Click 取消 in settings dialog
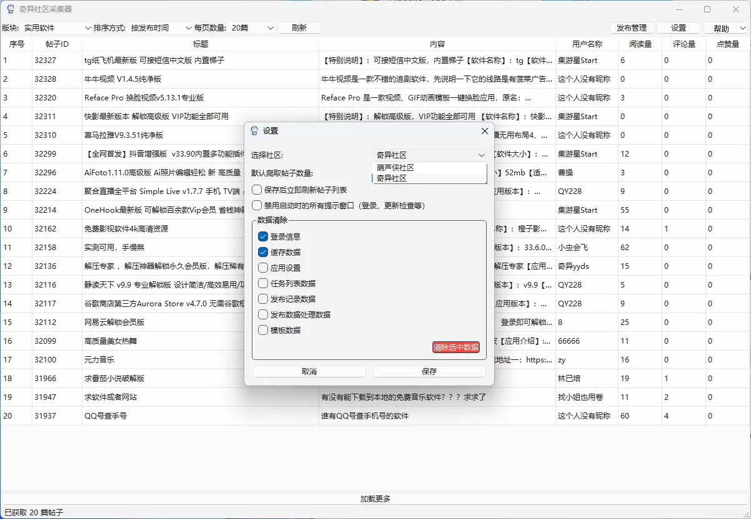 pyautogui.click(x=309, y=371)
